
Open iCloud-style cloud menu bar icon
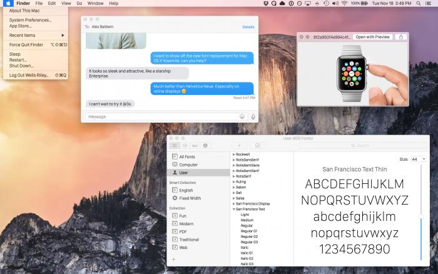click(282, 3)
